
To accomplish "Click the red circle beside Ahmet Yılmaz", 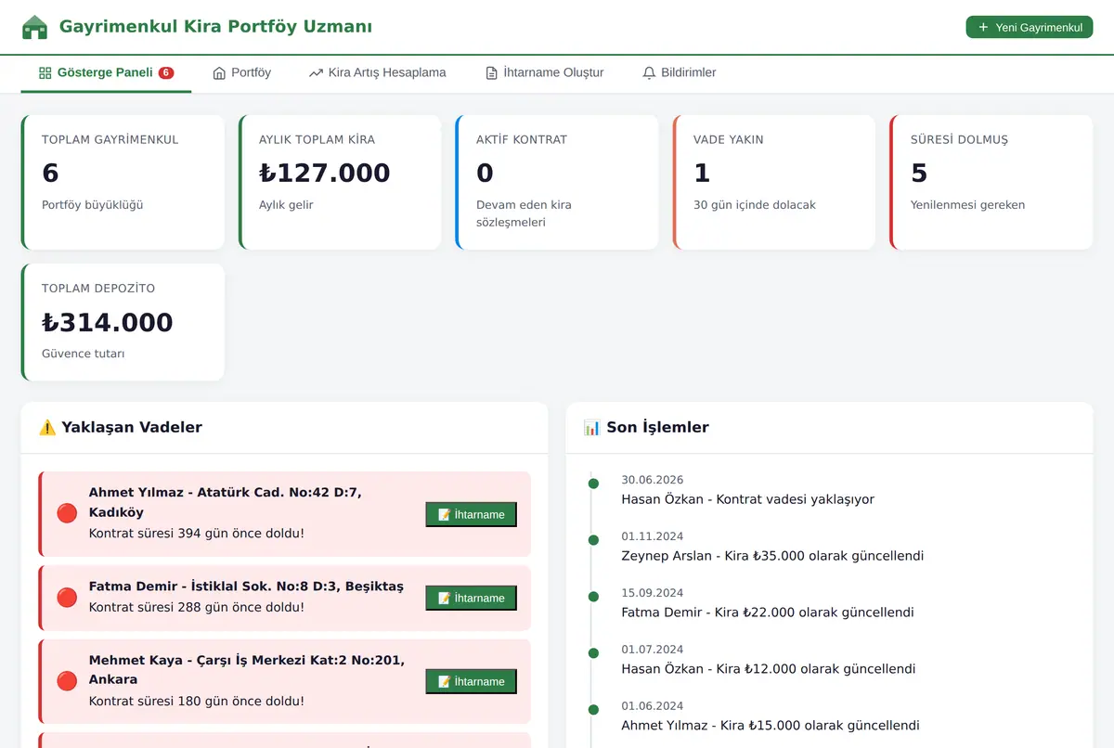I will [67, 513].
